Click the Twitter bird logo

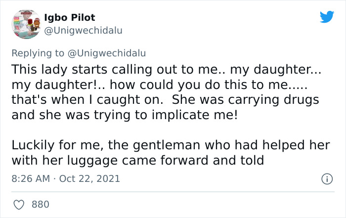[x=327, y=17]
